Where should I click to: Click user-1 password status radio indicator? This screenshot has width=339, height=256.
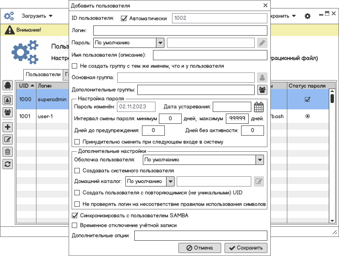pyautogui.click(x=308, y=116)
